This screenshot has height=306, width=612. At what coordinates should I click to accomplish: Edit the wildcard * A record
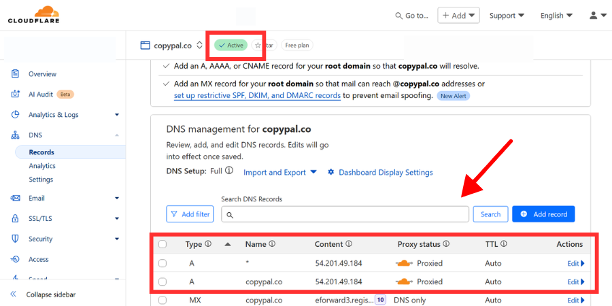coord(576,263)
